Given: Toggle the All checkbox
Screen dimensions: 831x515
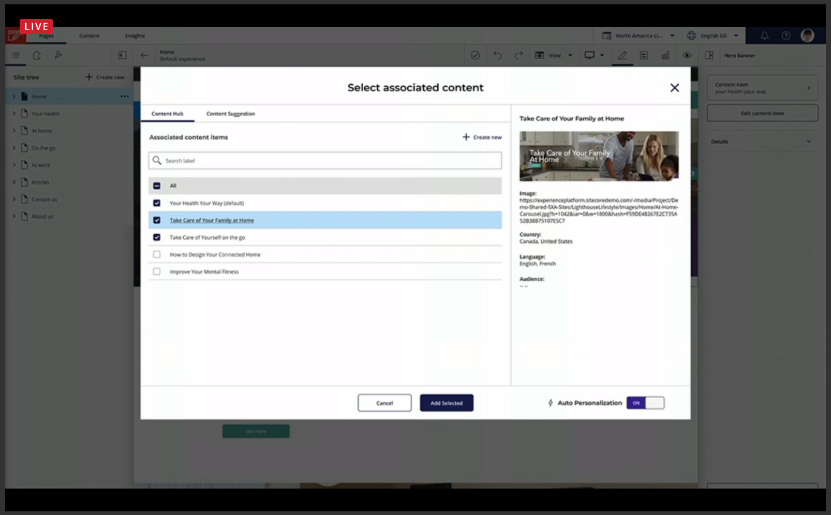Looking at the screenshot, I should click(x=157, y=186).
